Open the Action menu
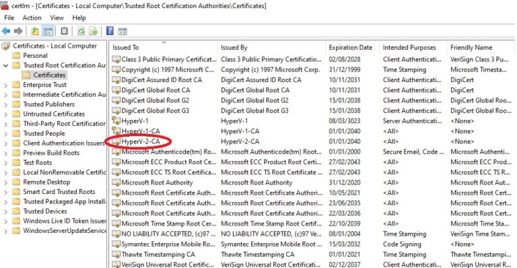Screen dimensions: 517x268 (32, 18)
